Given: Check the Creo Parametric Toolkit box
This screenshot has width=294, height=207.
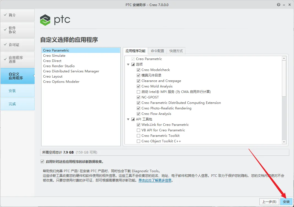Looking at the screenshot, I should tap(138, 136).
